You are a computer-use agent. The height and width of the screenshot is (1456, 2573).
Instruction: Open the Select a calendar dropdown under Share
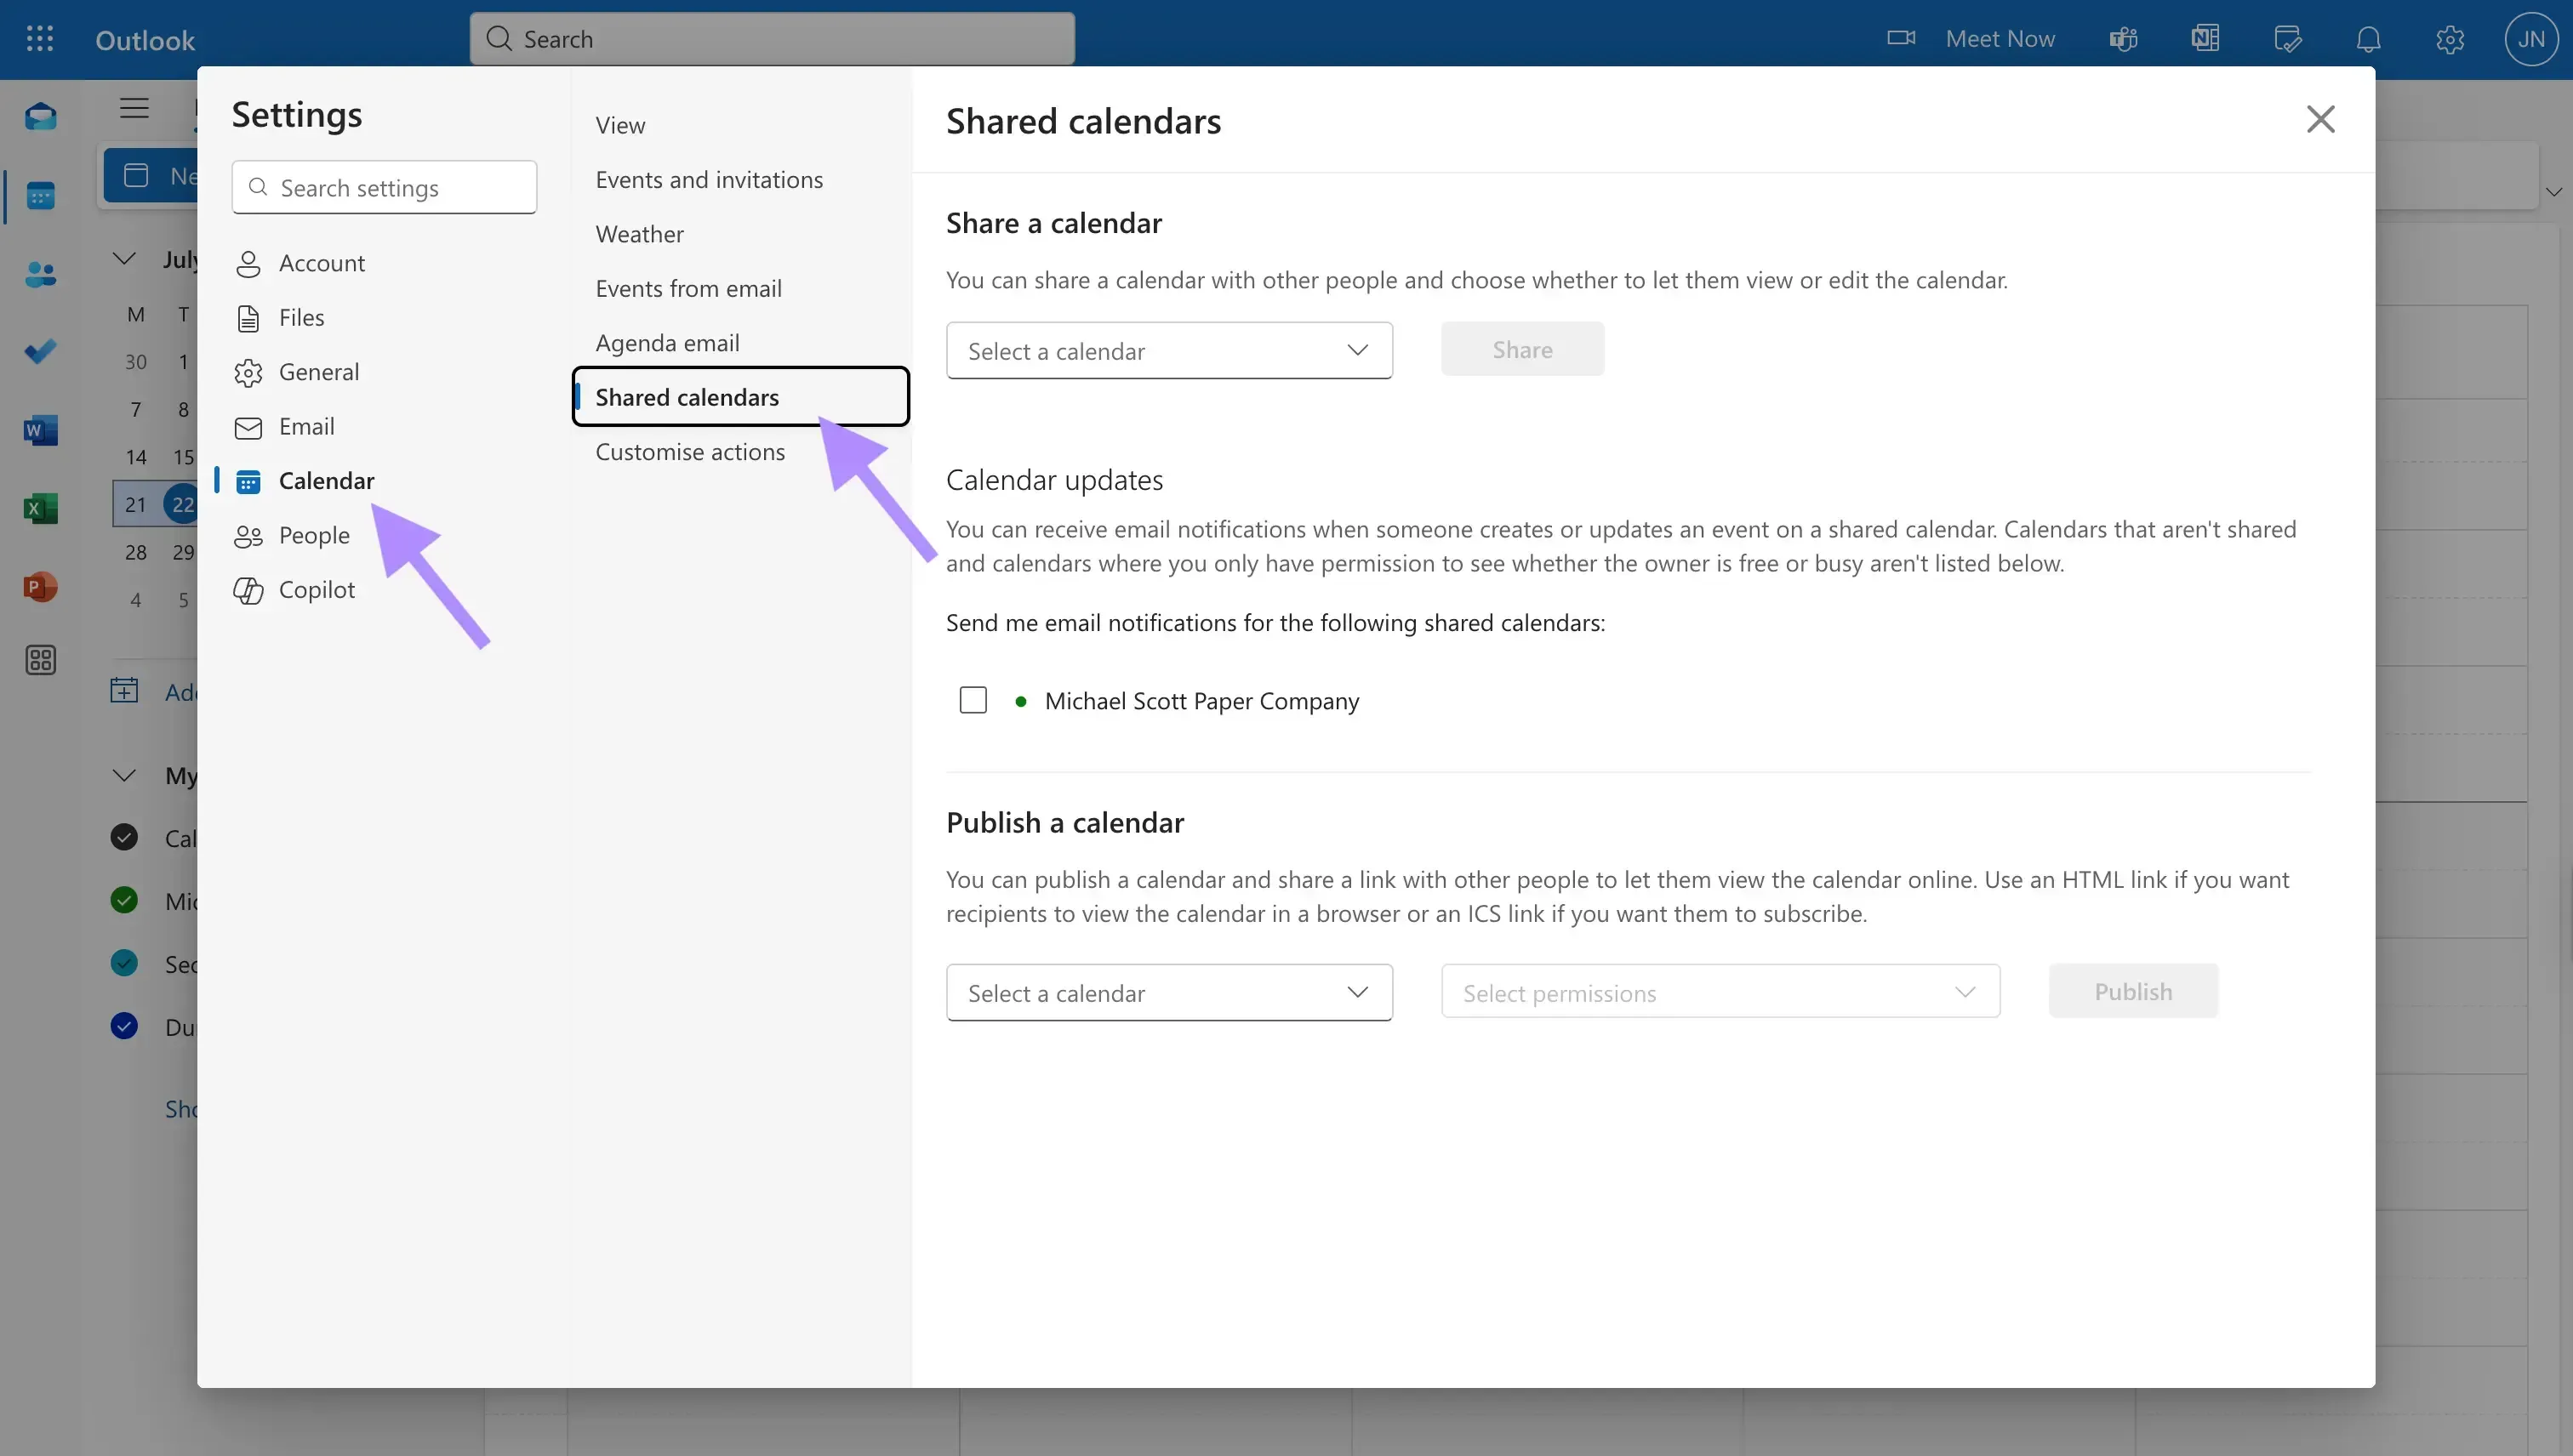[1168, 350]
